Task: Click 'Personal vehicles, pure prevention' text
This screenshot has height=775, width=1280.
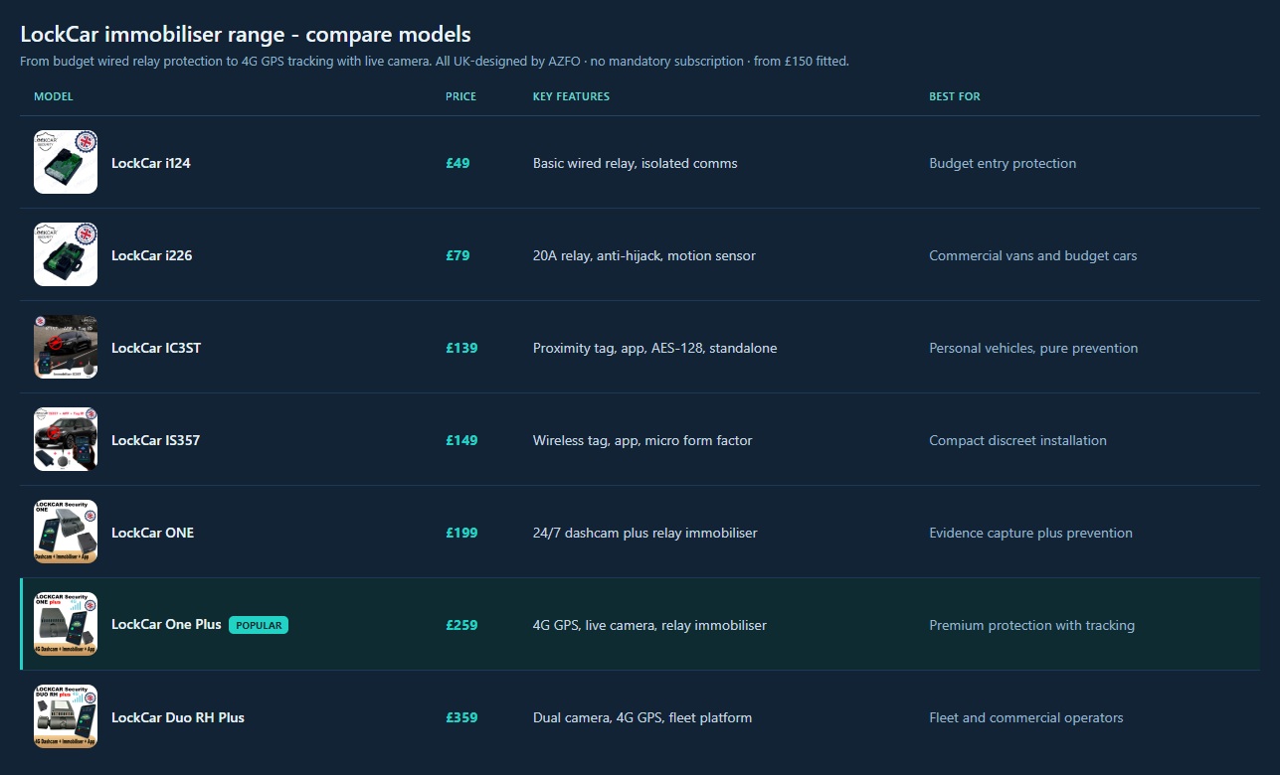Action: [x=1033, y=348]
